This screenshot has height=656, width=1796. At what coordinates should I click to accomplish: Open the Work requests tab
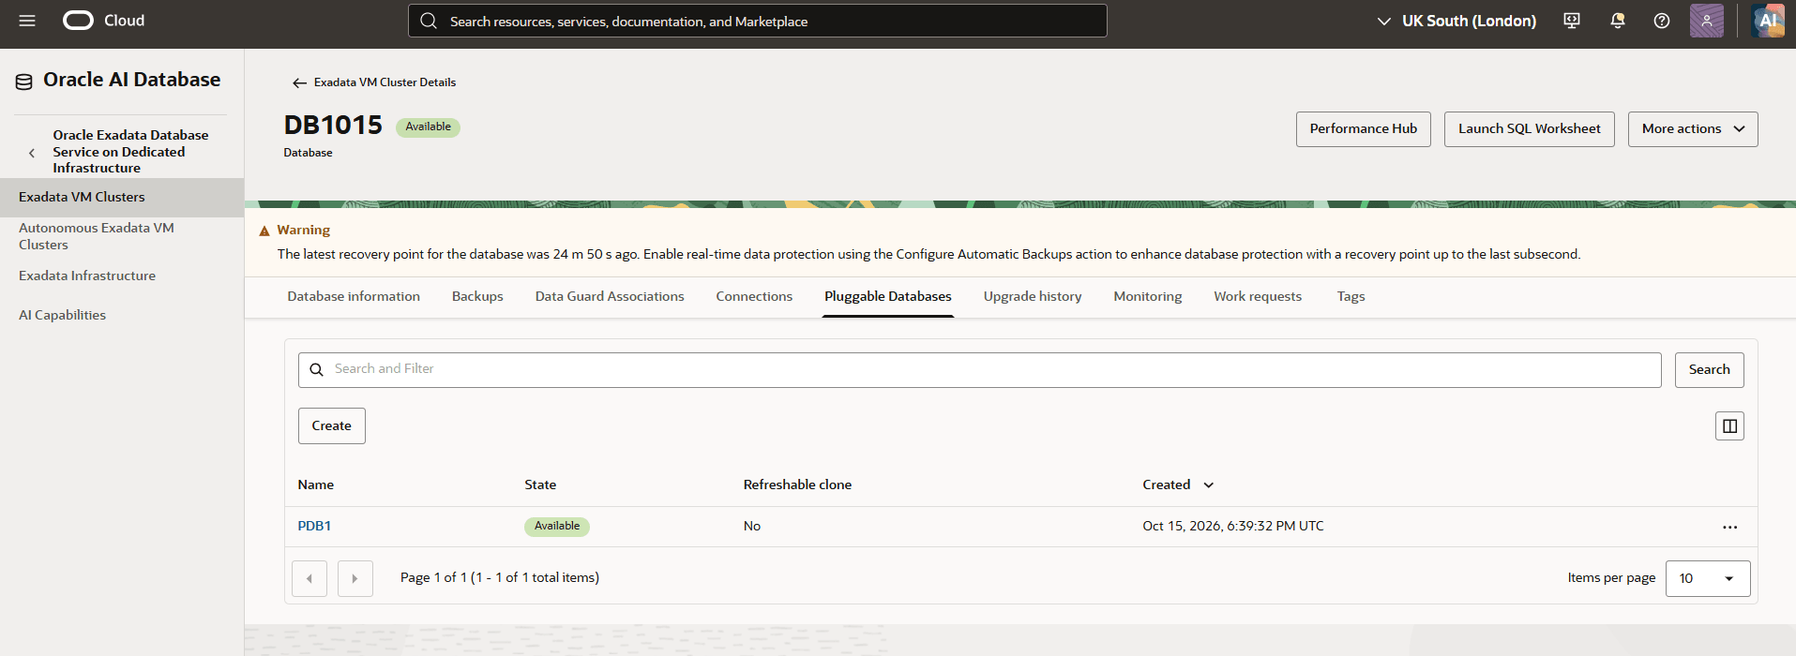point(1258,296)
